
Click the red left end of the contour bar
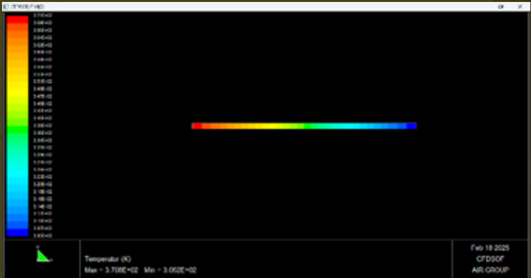[x=196, y=126]
